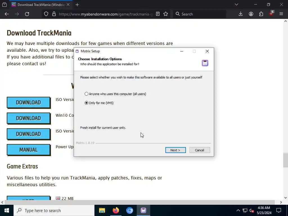Screen dimensions: 288x216
Task: Open the uBlock Origin extension icon
Action: click(x=271, y=13)
